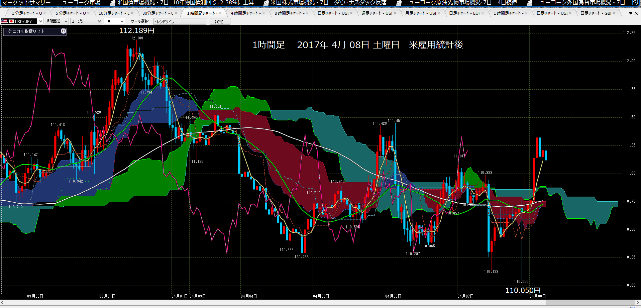Click the scrollbar right arrow

[638, 303]
